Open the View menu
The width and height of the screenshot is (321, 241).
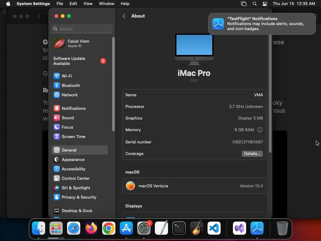pyautogui.click(x=88, y=4)
